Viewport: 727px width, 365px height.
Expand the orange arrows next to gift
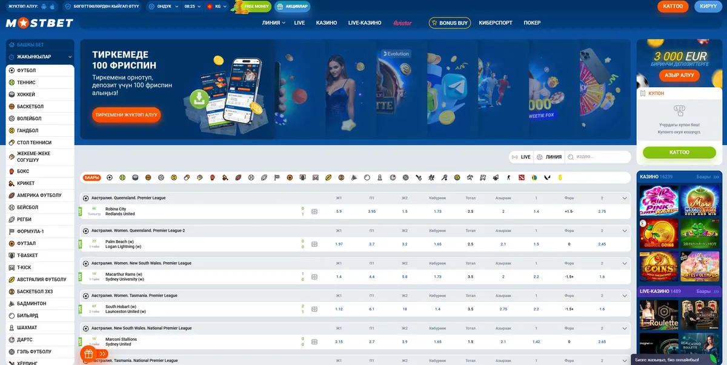click(103, 353)
